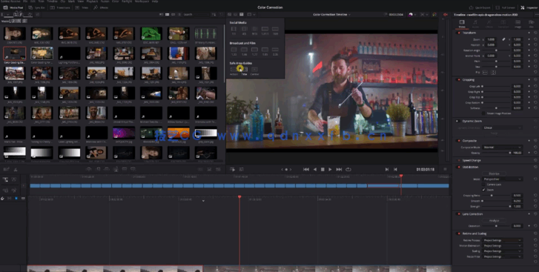
Task: Jump to the last frame
Action: click(x=339, y=169)
